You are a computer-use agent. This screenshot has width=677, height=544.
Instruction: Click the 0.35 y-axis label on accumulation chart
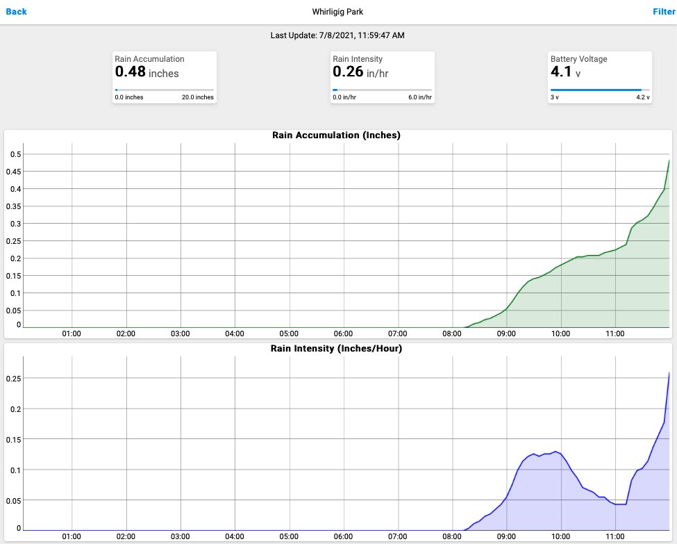13,206
